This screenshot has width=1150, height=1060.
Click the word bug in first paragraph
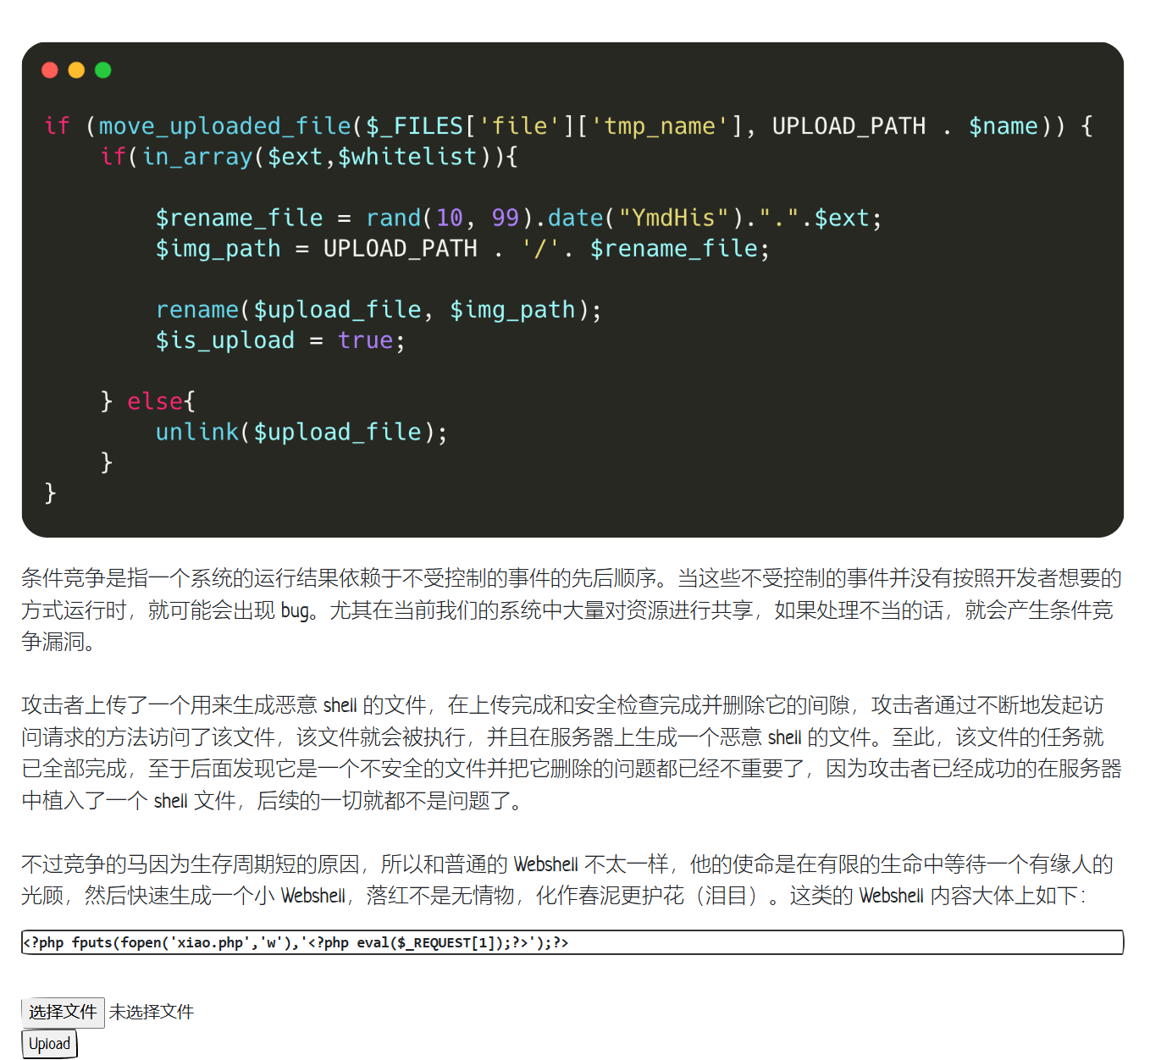(295, 610)
